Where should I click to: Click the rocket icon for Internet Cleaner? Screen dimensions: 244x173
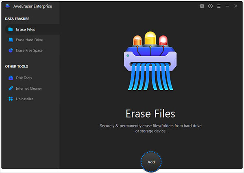[x=11, y=88]
